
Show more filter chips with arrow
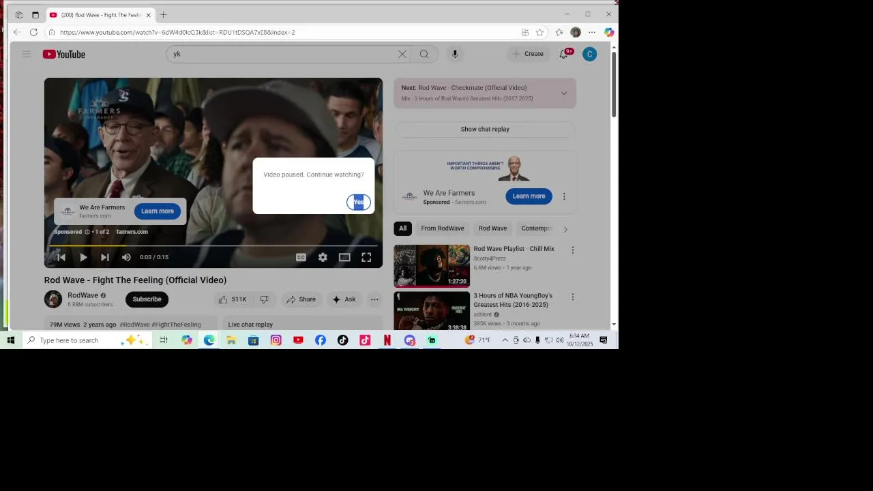(565, 229)
